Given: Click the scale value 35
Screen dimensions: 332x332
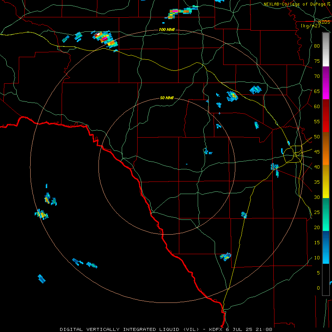Looking at the screenshot, I should tap(317, 182).
